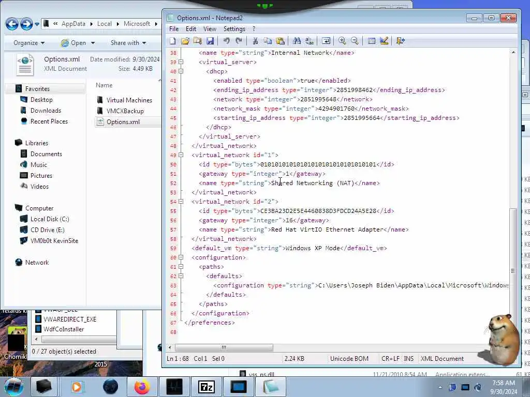Collapse virtual_network id=1 fold on line 49

click(x=181, y=155)
